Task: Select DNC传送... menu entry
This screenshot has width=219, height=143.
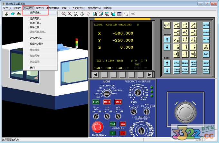Action: (x=36, y=38)
